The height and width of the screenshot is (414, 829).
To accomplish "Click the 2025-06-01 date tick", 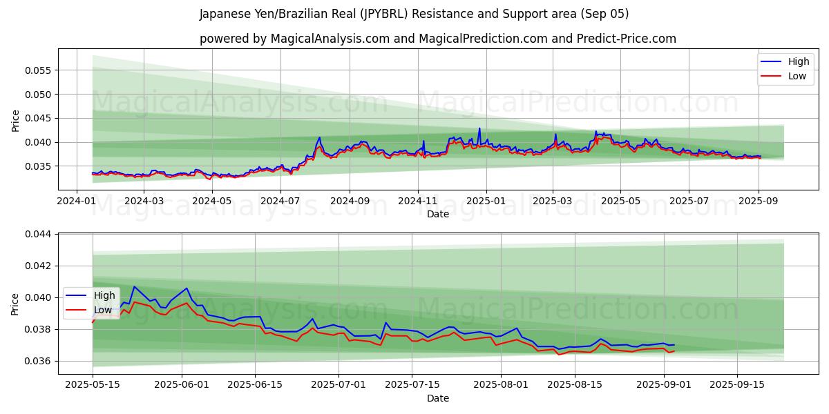I will pos(182,385).
